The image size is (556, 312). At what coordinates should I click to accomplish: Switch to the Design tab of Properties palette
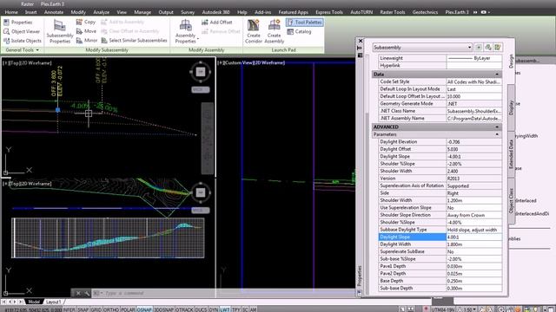point(511,61)
